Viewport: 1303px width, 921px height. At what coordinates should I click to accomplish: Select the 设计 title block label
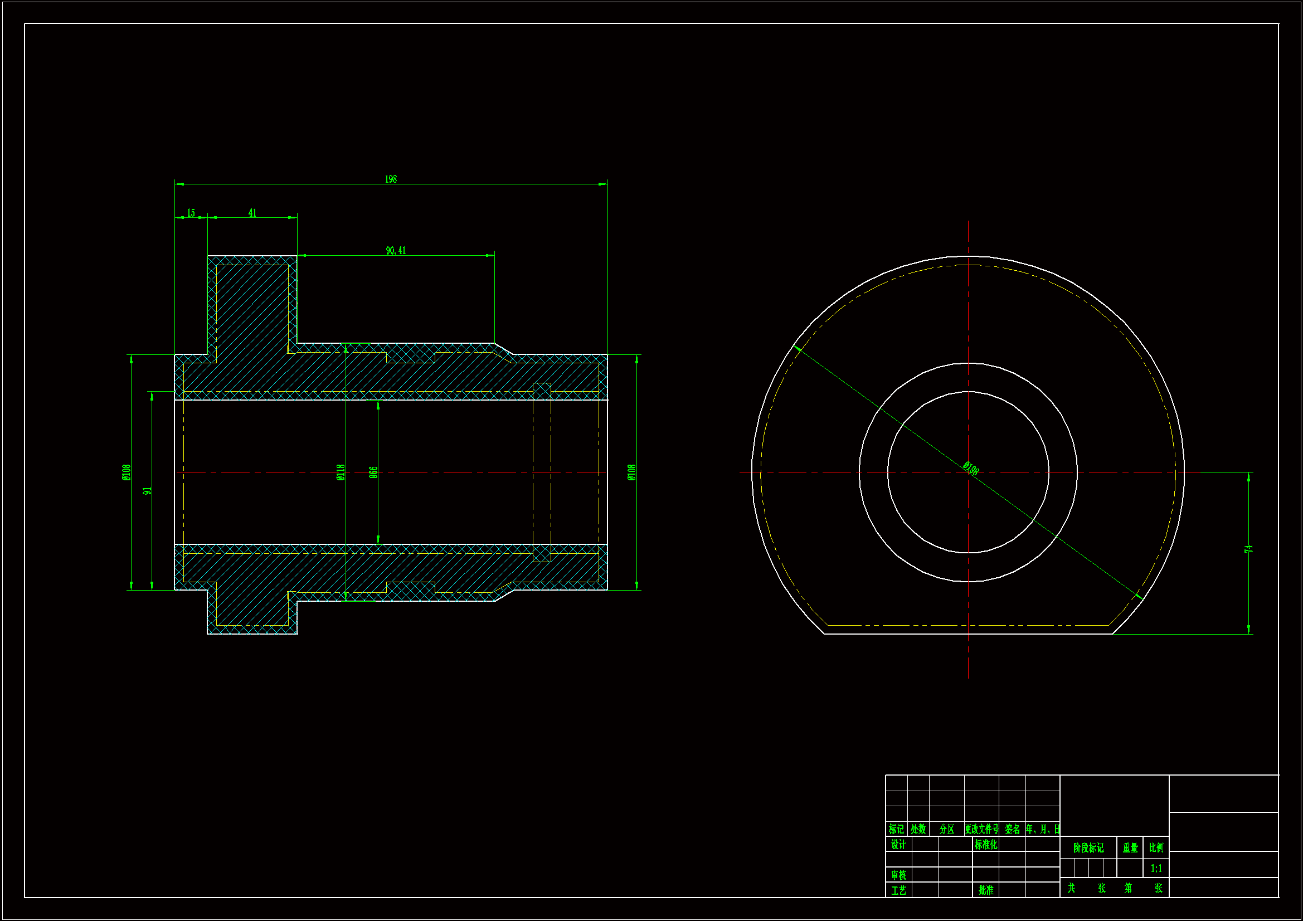coord(898,845)
